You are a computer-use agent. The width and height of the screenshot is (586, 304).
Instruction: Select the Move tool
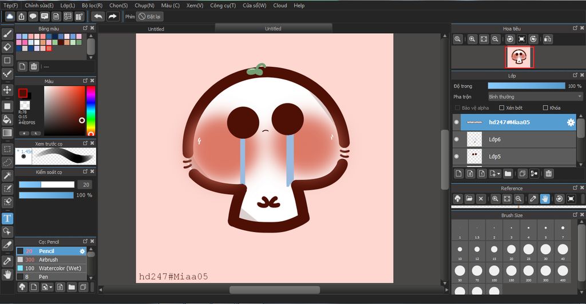7,90
